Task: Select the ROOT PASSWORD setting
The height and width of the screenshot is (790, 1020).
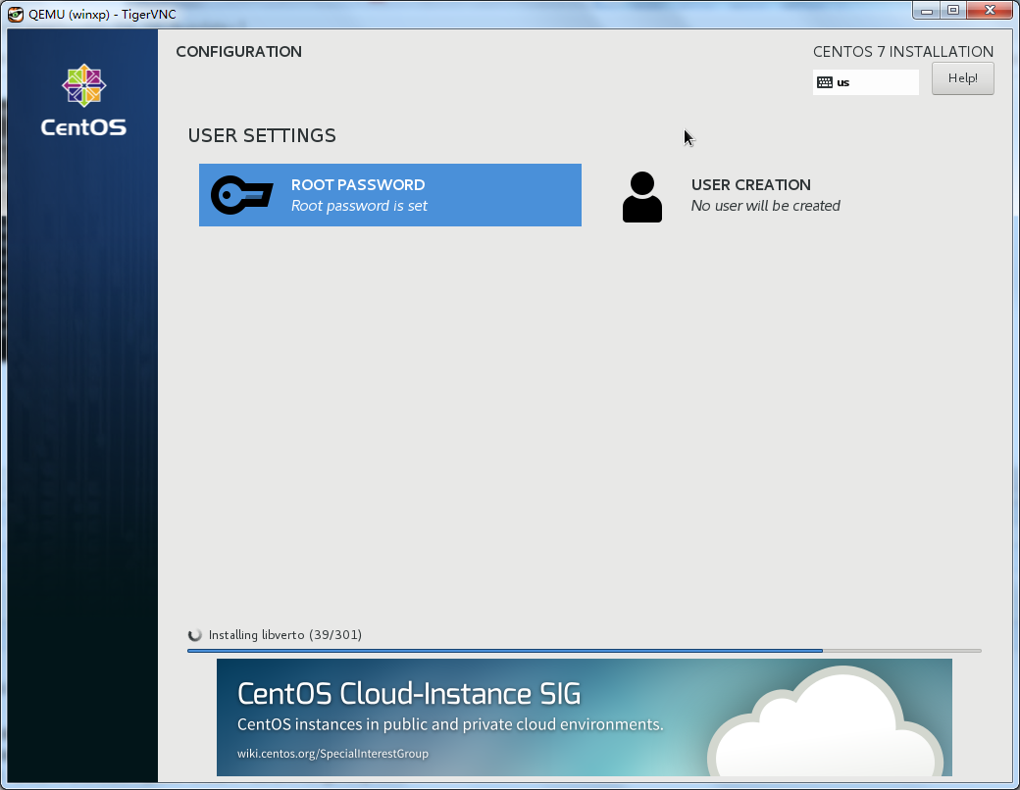Action: (390, 195)
